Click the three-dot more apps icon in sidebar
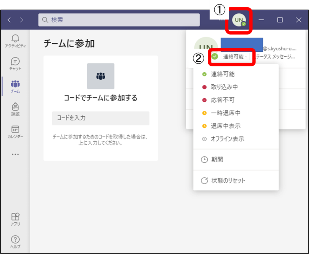 15,154
